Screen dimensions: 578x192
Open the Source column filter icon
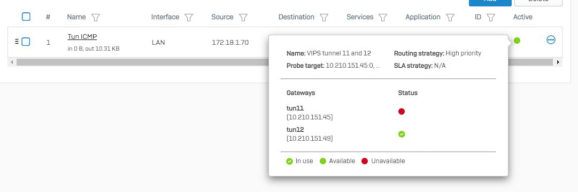point(243,17)
